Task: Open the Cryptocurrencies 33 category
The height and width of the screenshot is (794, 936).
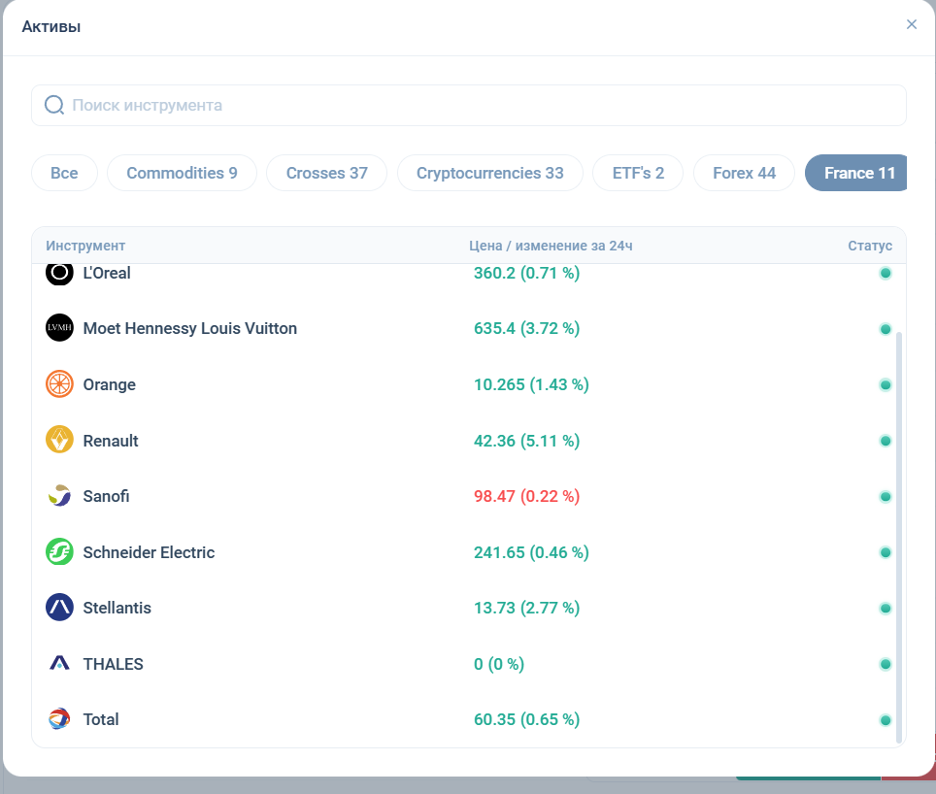Action: tap(489, 173)
